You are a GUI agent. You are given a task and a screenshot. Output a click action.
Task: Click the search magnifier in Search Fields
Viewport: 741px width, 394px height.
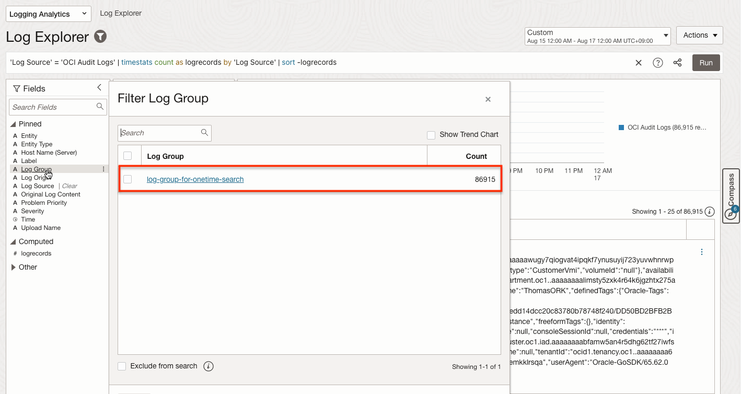[100, 107]
